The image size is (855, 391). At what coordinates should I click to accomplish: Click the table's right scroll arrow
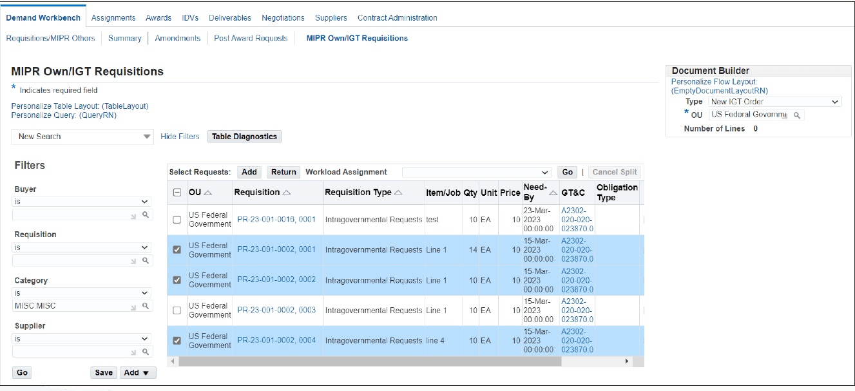coord(627,361)
